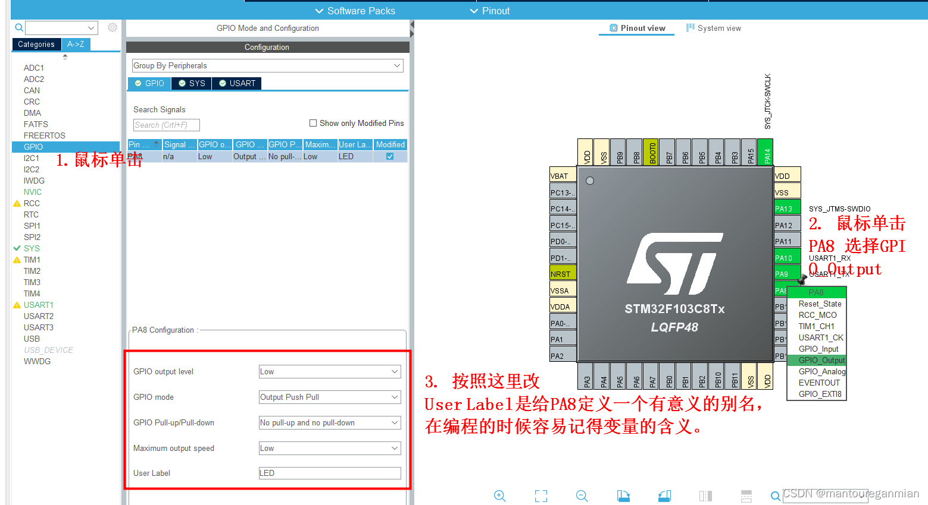Open the settings gear in categories panel
Image resolution: width=928 pixels, height=505 pixels.
point(113,27)
